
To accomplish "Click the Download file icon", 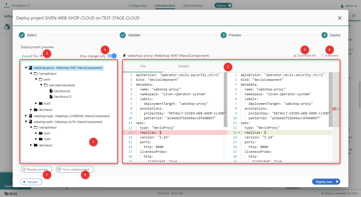I will 295,56.
